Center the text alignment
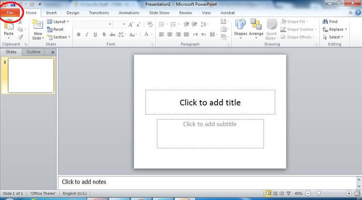Image resolution: width=362 pixels, height=200 pixels. coord(170,35)
